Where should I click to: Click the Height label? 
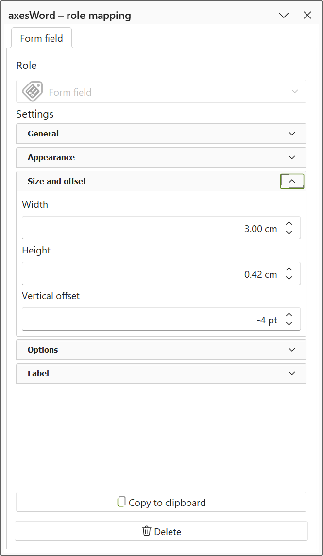click(36, 251)
